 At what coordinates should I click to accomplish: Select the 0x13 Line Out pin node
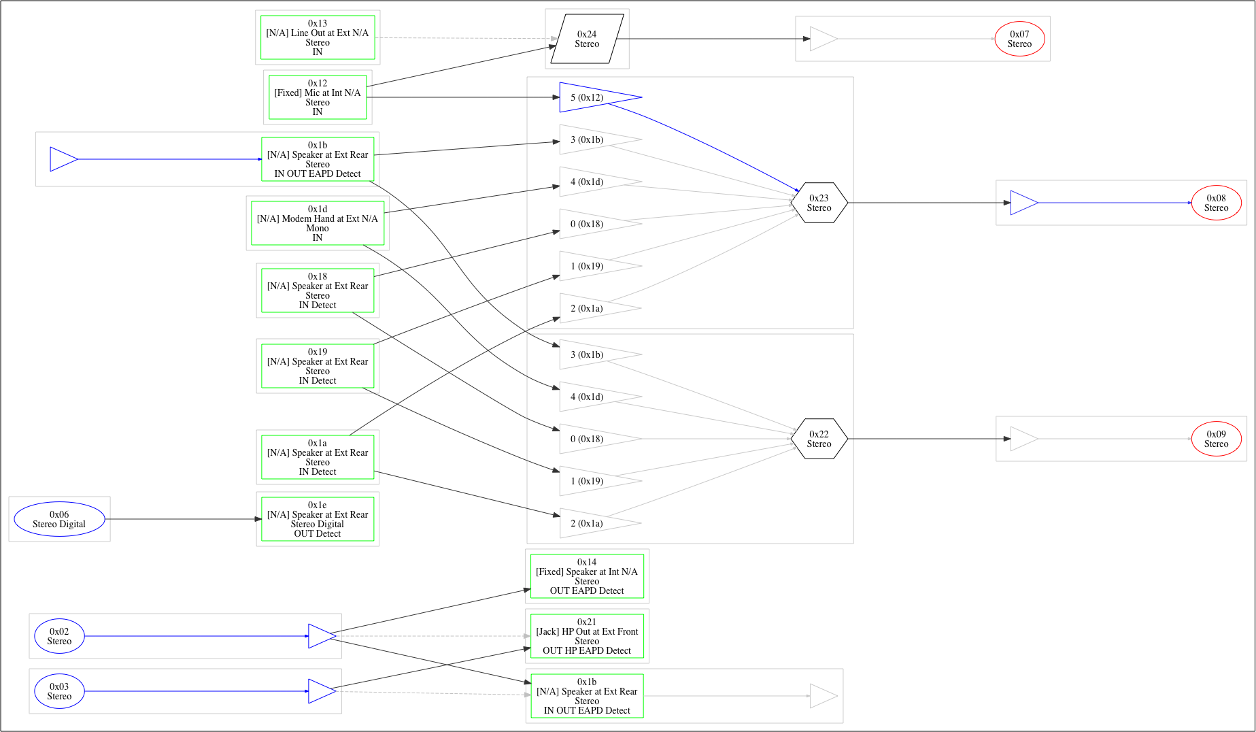pos(318,37)
